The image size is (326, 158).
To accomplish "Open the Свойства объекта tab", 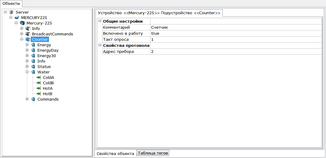I will click(x=115, y=153).
